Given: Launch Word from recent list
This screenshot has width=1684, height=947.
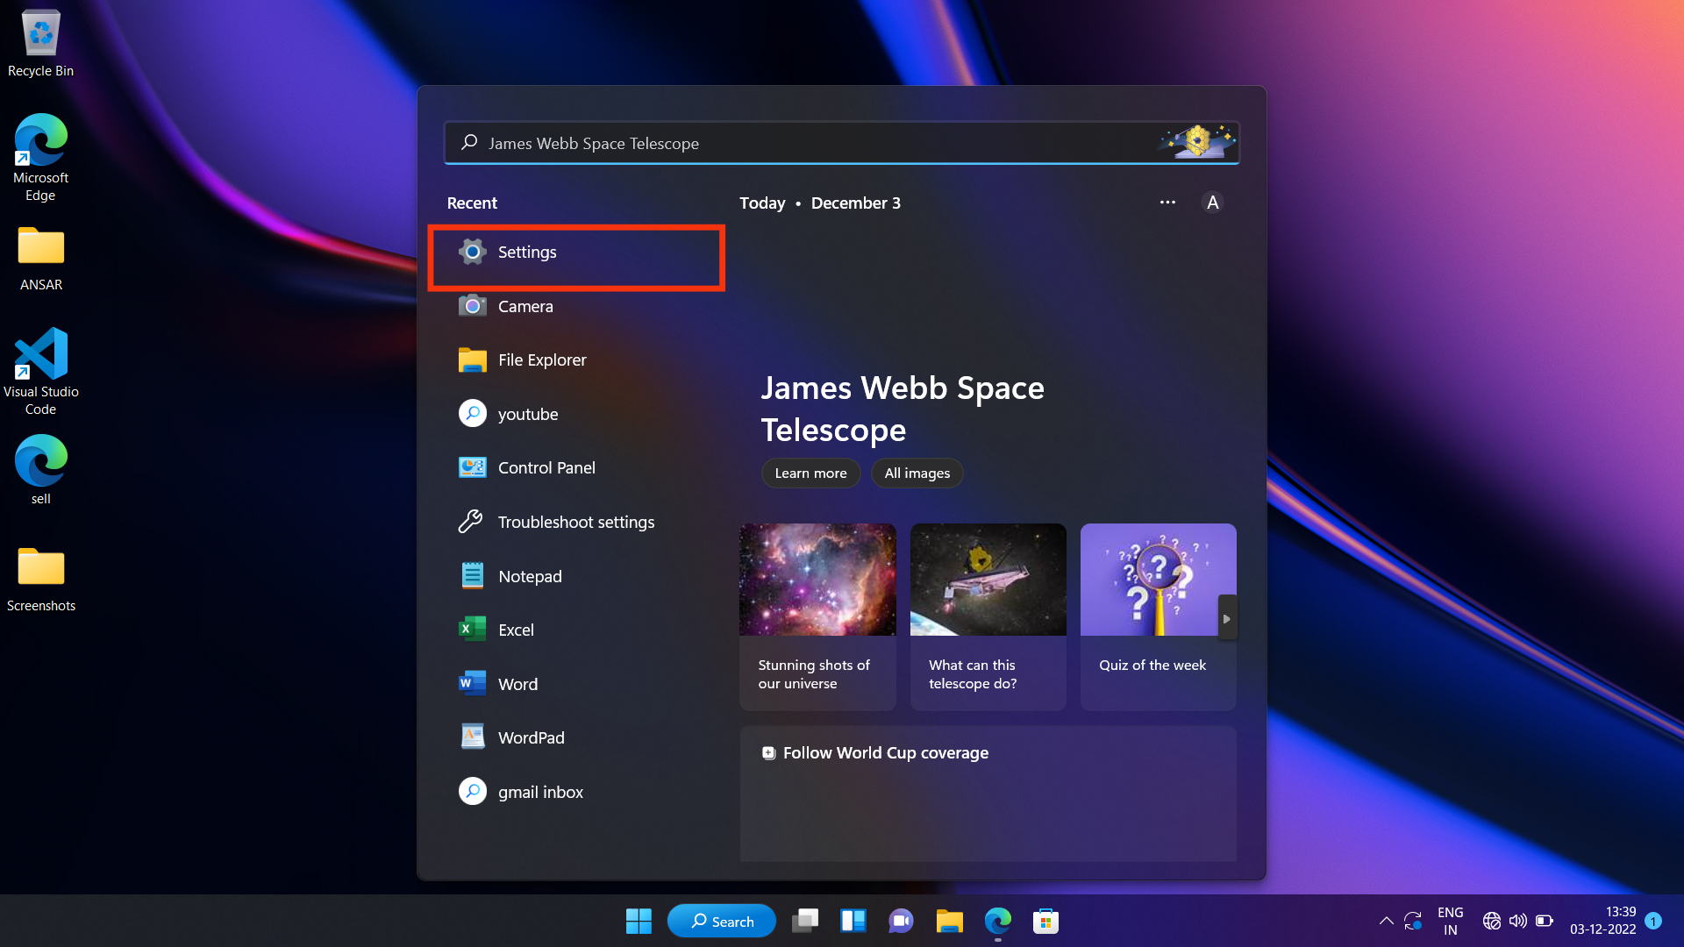Looking at the screenshot, I should [577, 684].
